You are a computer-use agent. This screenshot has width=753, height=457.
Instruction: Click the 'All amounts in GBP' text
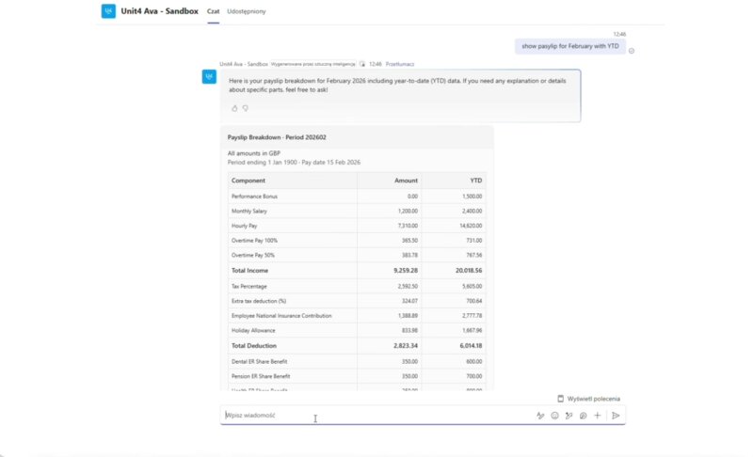pyautogui.click(x=253, y=153)
